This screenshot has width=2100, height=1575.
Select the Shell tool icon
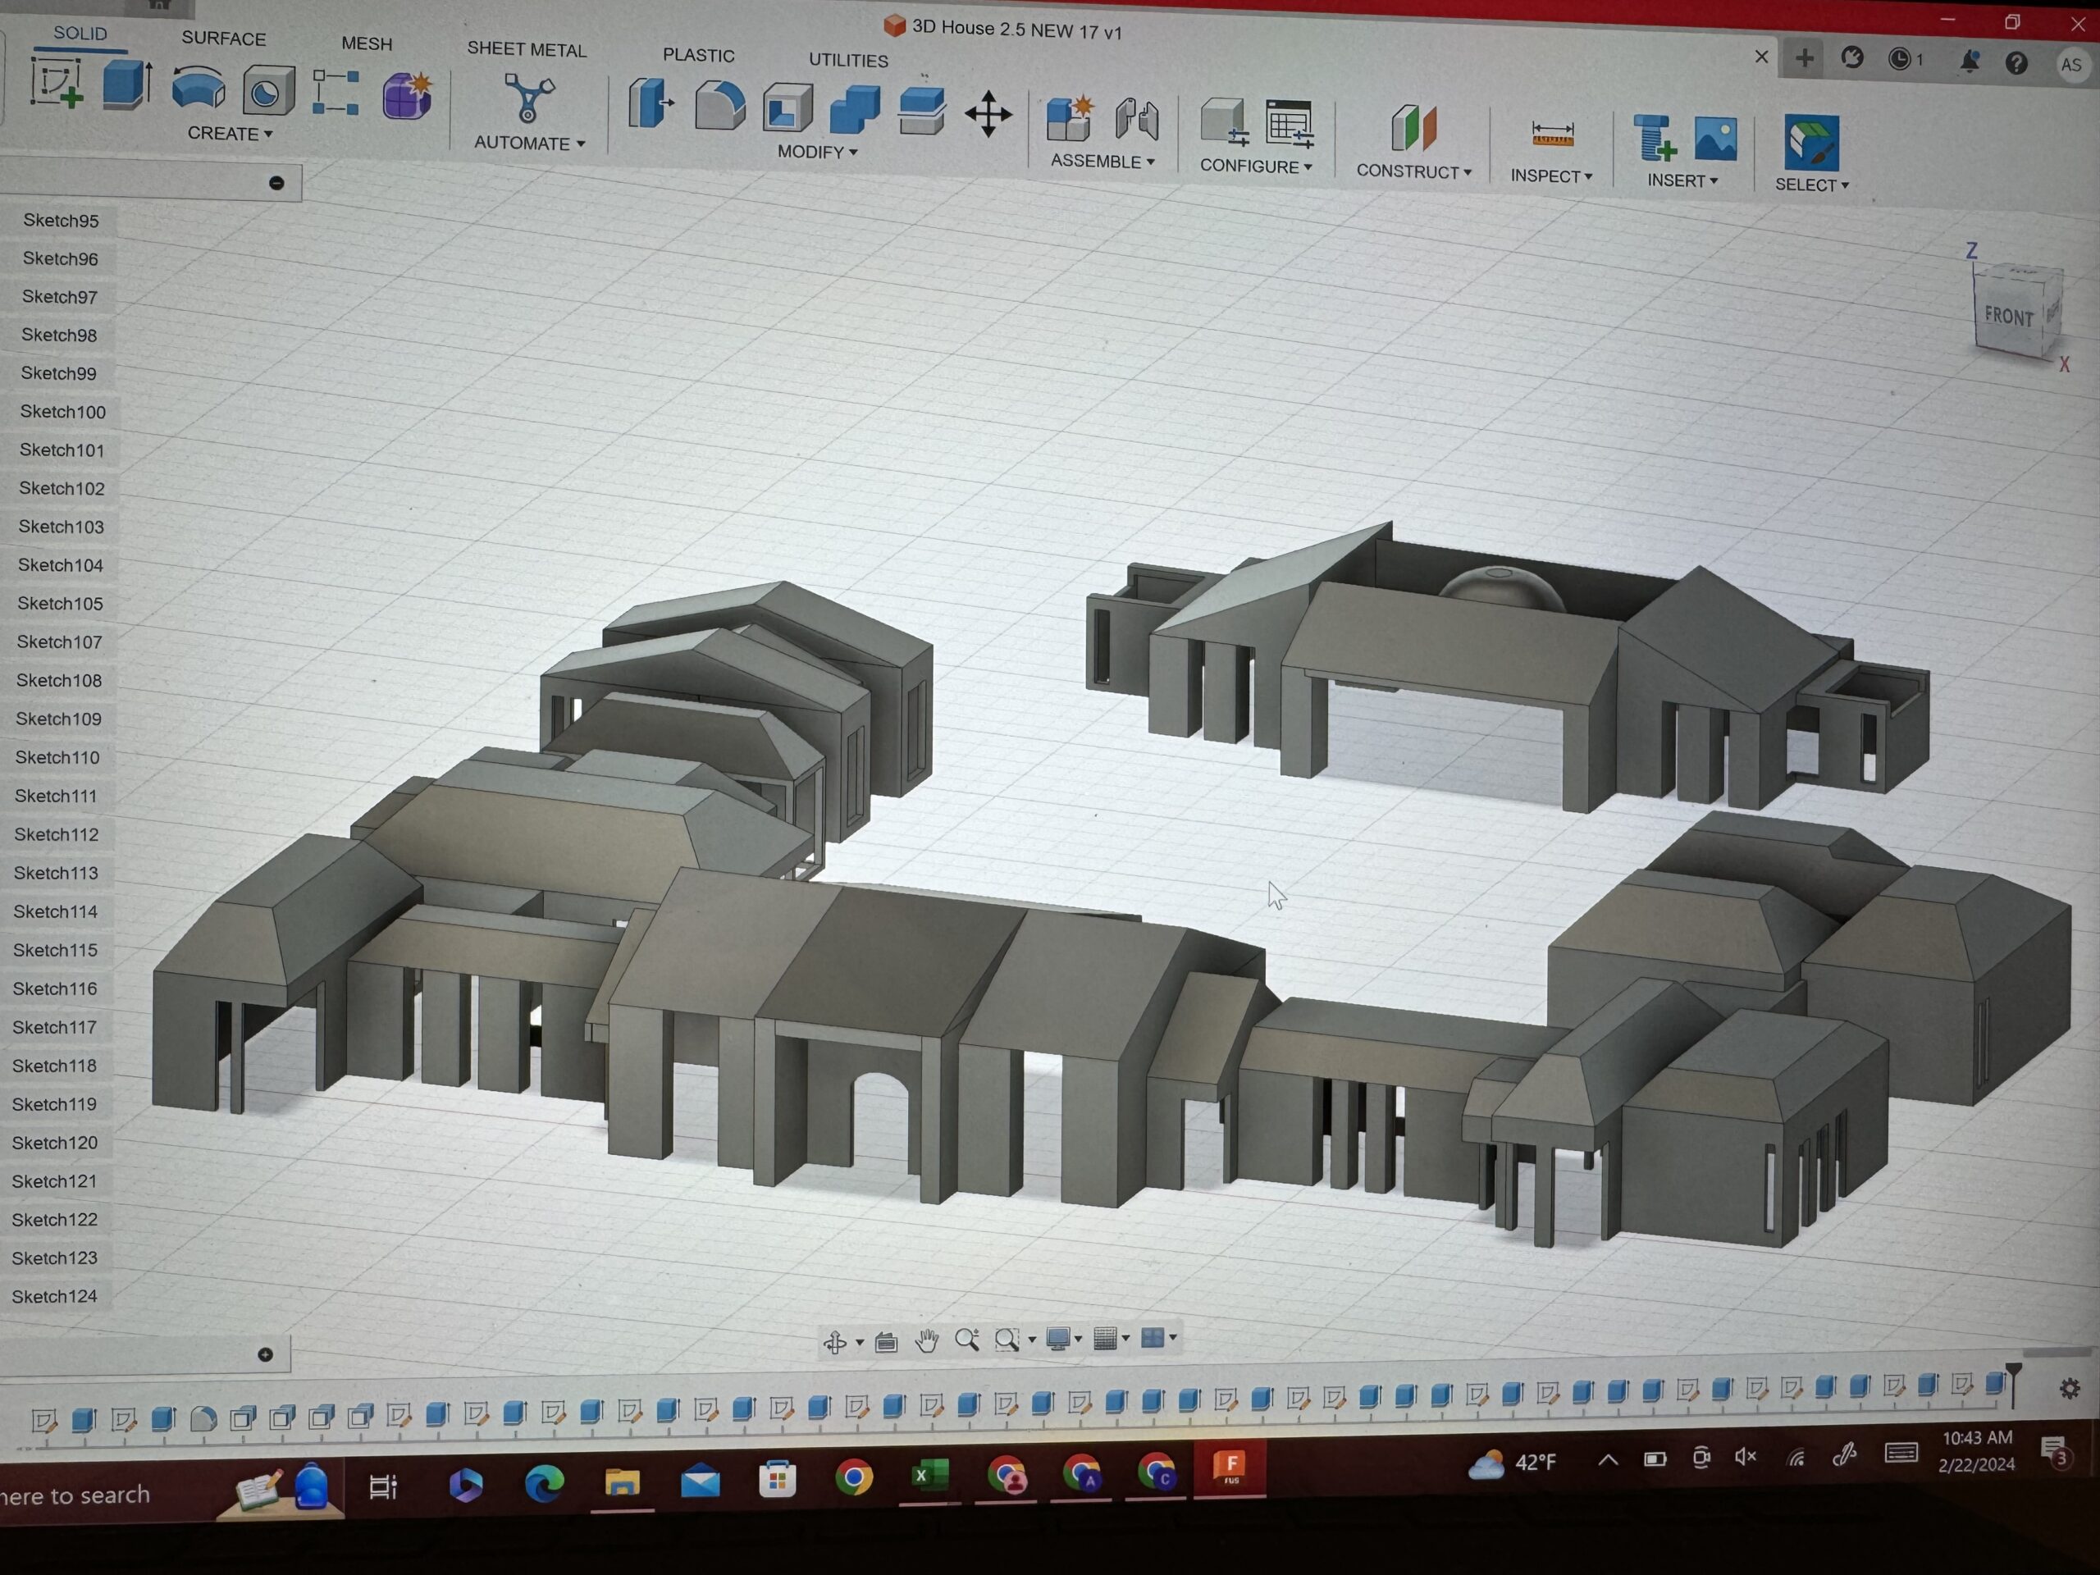pos(787,107)
